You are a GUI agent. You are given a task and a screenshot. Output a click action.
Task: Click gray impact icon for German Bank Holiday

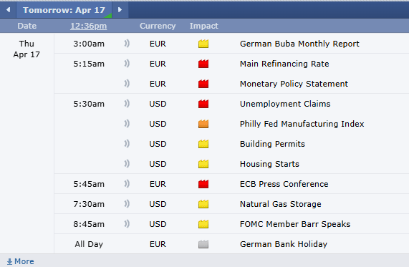point(203,244)
